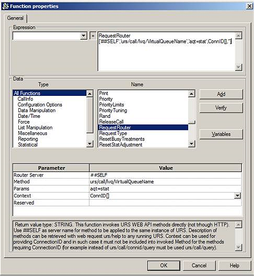Click the Router Server parameter label
Screen dimensions: 254x276
click(28, 175)
